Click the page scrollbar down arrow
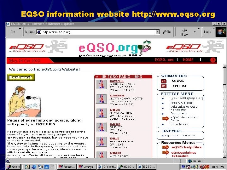Screen dimensions: 227x170 [x=224, y=156]
